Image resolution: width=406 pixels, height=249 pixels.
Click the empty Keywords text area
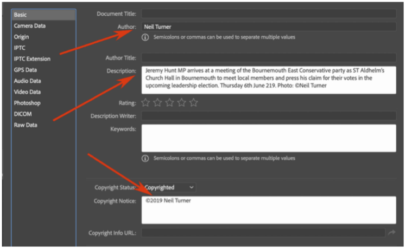pyautogui.click(x=269, y=139)
